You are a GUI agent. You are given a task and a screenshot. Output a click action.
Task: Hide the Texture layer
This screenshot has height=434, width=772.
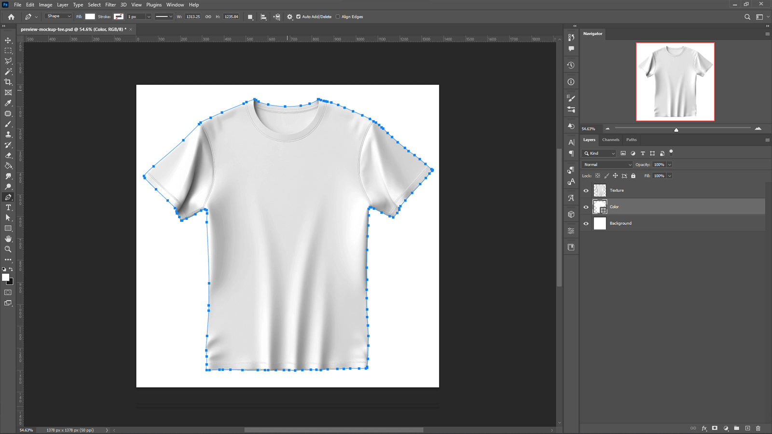pyautogui.click(x=586, y=190)
